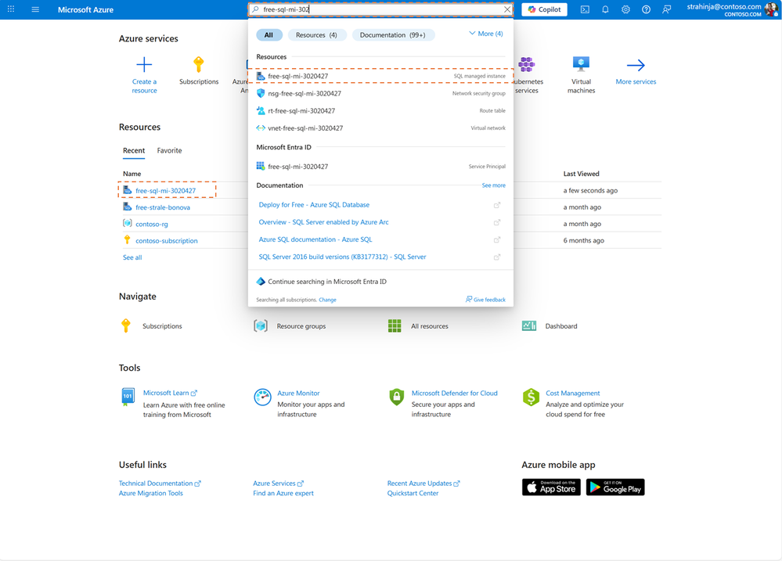Select the Documentation (99+) filter pill
Image resolution: width=782 pixels, height=561 pixels.
tap(393, 35)
